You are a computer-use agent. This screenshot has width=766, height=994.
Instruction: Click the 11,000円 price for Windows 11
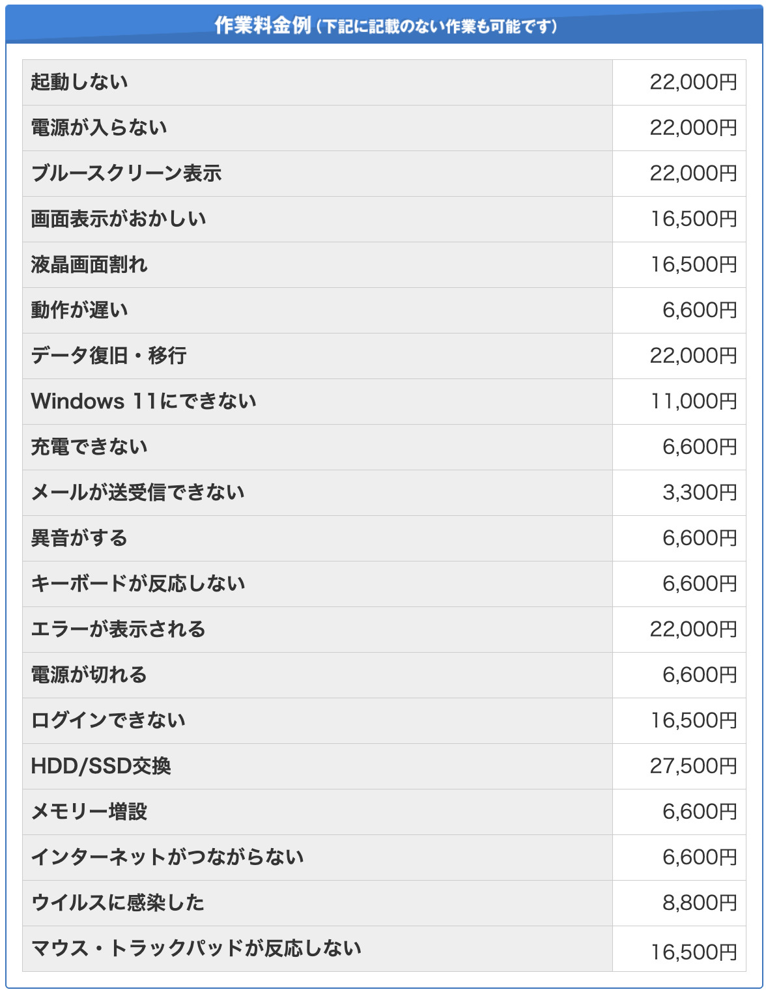pos(694,401)
